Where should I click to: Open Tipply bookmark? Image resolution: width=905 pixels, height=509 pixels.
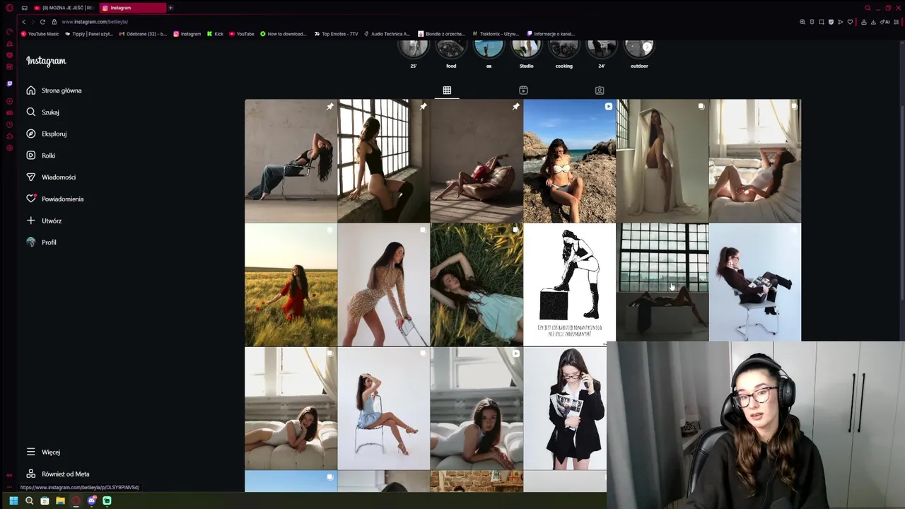[88, 34]
